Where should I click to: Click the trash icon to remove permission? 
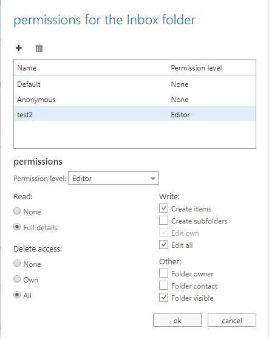[39, 48]
